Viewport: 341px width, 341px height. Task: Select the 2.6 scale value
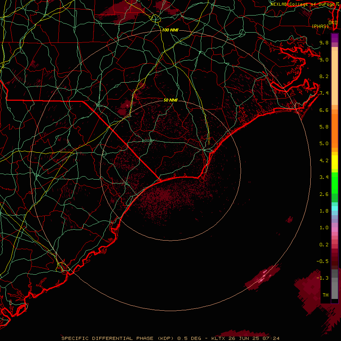point(324,194)
